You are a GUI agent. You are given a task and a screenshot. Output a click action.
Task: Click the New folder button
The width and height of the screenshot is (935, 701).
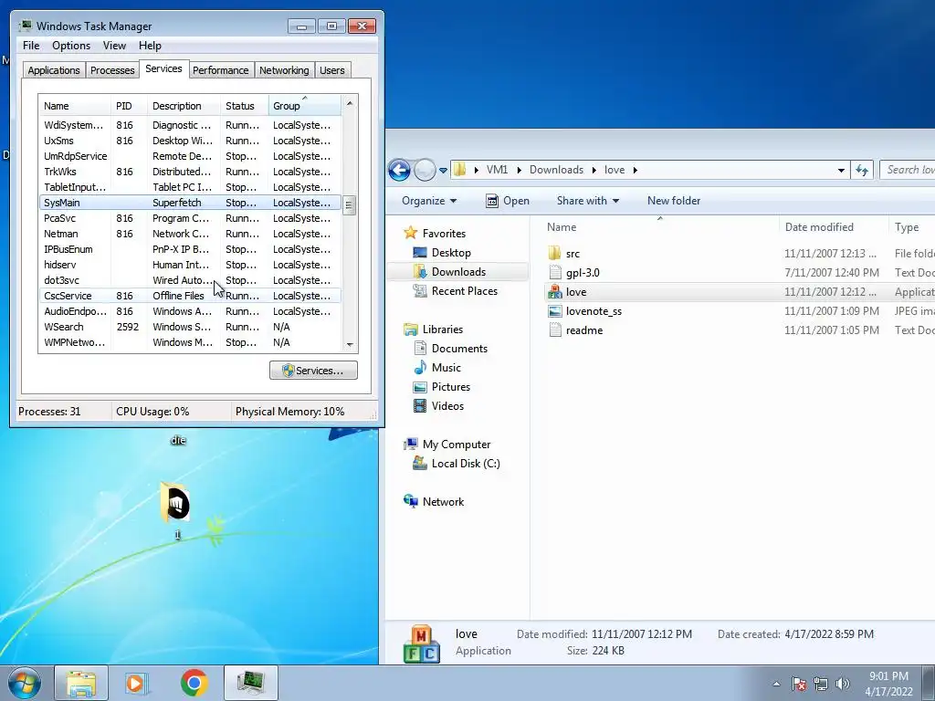674,201
